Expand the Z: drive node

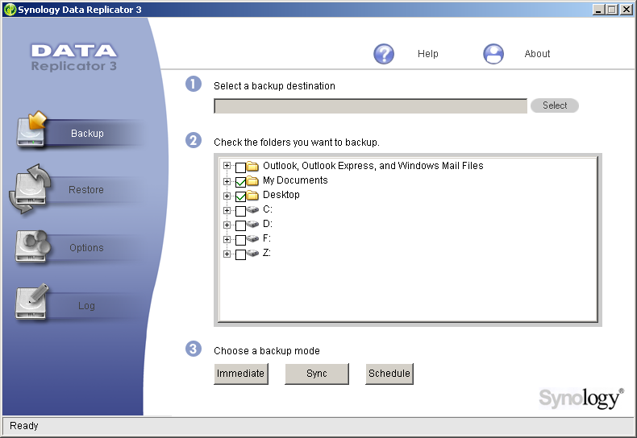click(227, 254)
